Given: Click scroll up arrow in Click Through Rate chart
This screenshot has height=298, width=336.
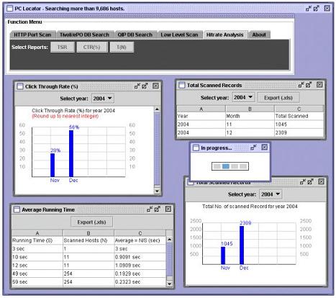Looking at the screenshot, I should (x=157, y=109).
